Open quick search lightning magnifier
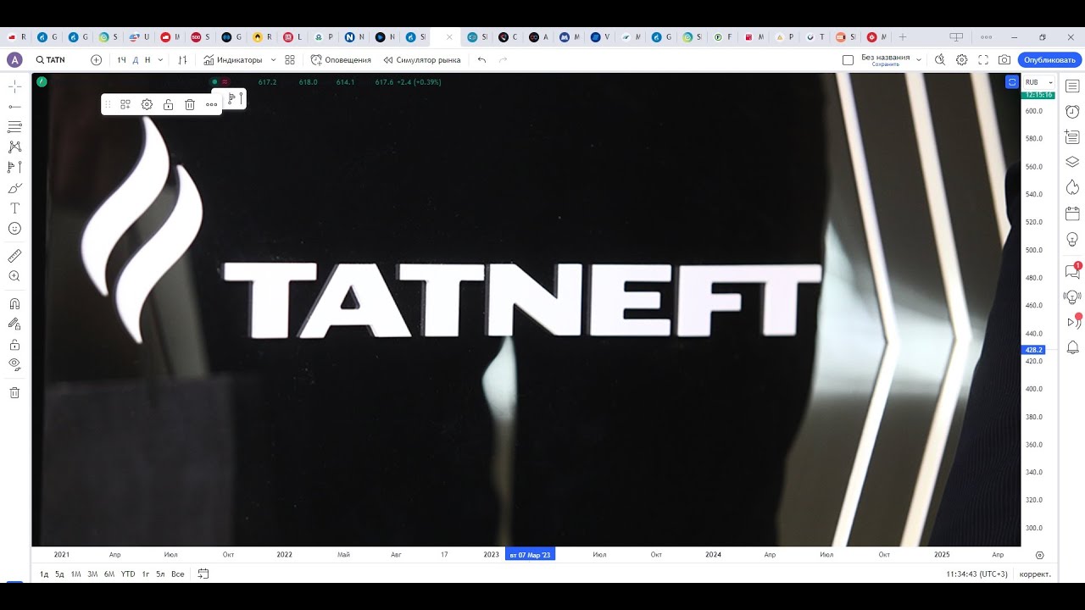 pyautogui.click(x=939, y=60)
